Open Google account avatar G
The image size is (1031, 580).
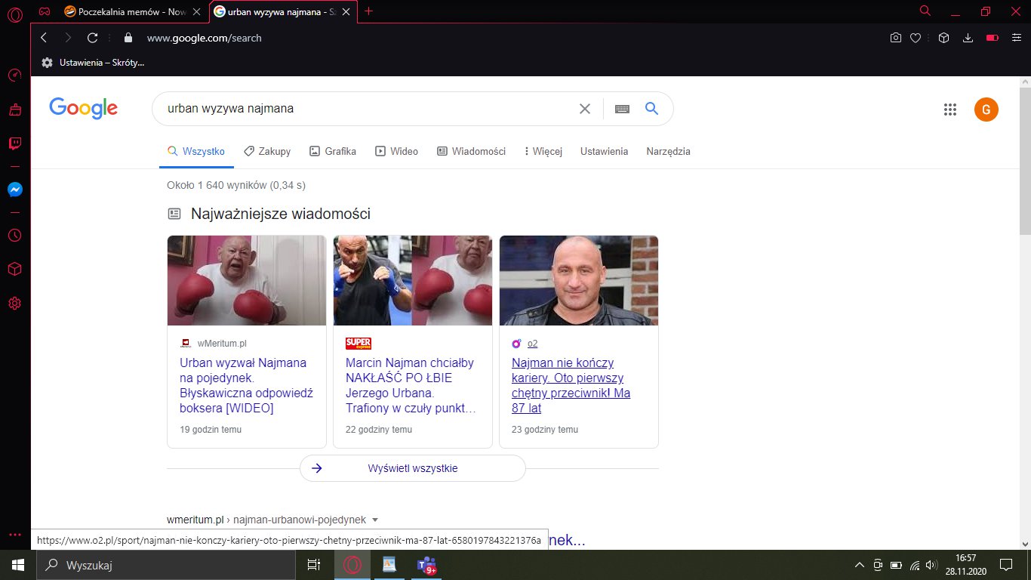click(x=986, y=110)
